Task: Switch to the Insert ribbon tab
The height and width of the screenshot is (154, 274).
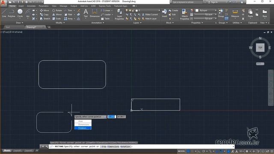Action: pos(21,6)
